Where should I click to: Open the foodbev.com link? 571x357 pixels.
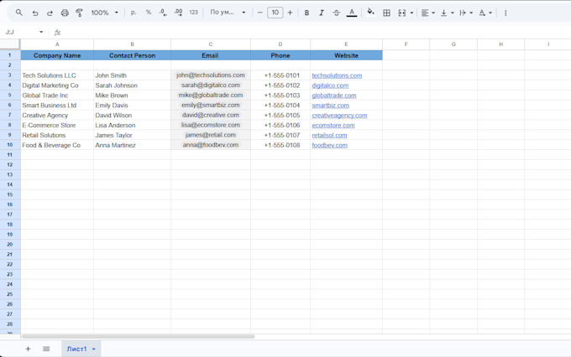tap(329, 145)
